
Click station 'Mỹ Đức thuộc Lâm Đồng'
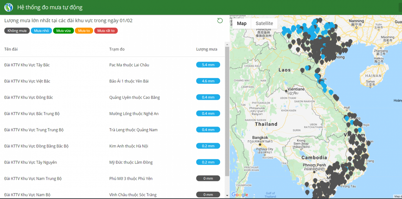click(131, 162)
